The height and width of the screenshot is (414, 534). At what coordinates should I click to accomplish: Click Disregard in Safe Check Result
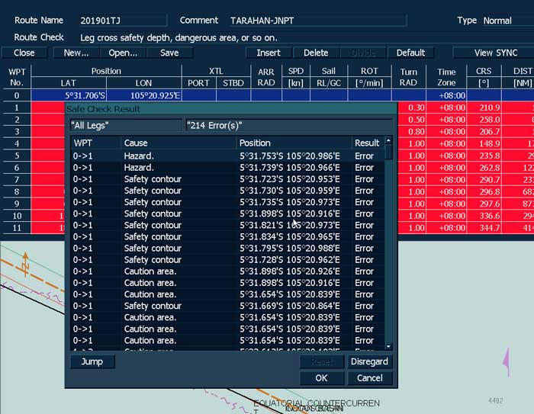click(x=370, y=361)
